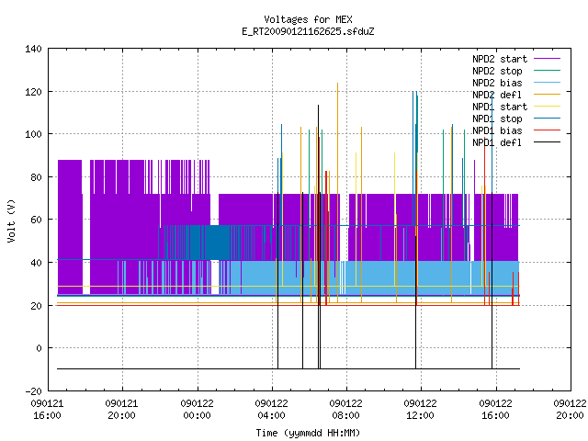Image resolution: width=588 pixels, height=441 pixels.
Task: Click the green line sample beside NPD2 stop
Action: (x=548, y=71)
